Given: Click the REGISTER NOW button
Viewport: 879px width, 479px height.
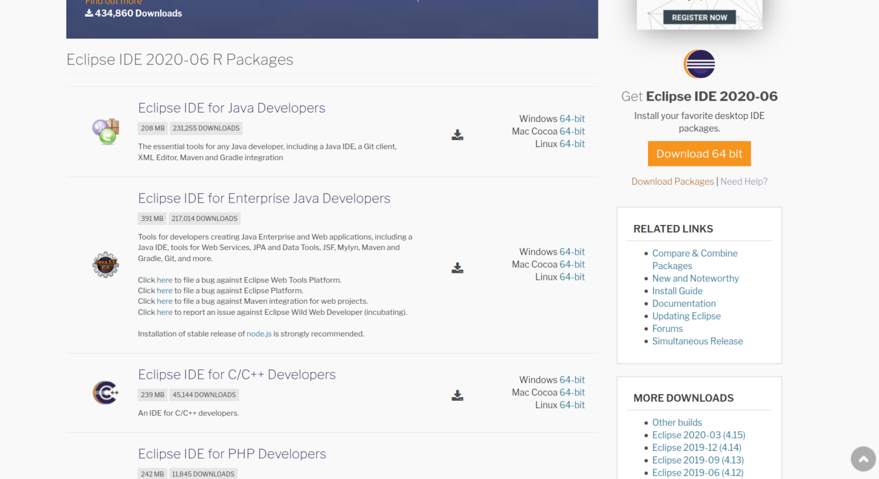Looking at the screenshot, I should (699, 18).
